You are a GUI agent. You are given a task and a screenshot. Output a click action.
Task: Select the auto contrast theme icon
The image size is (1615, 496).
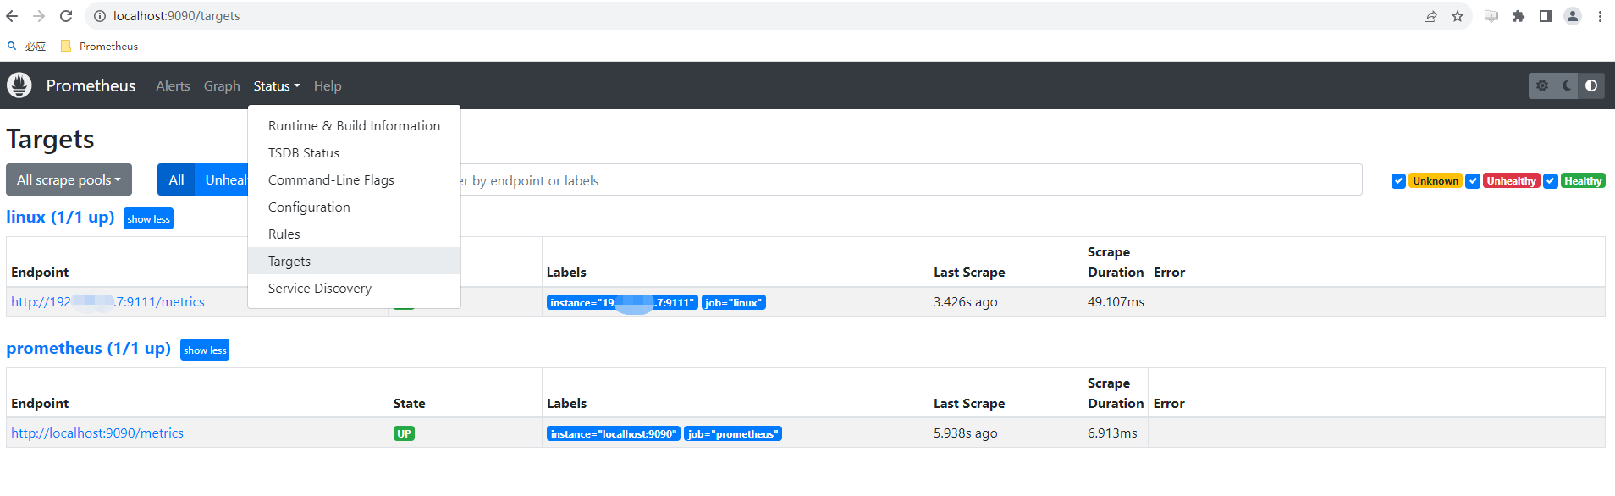pos(1591,85)
